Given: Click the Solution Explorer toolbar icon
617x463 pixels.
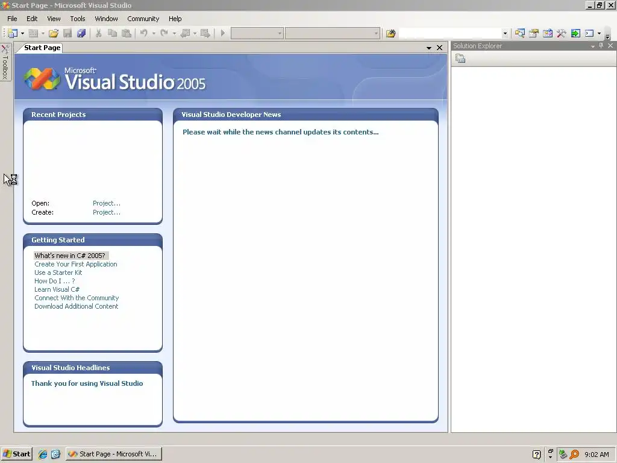Looking at the screenshot, I should (520, 34).
